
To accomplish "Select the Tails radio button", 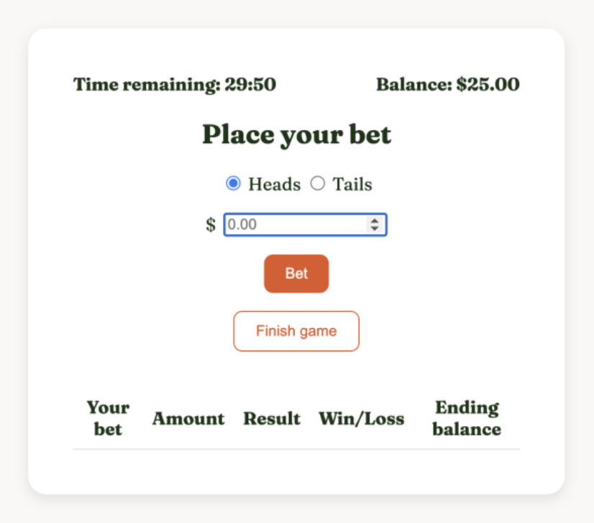I will pos(318,184).
